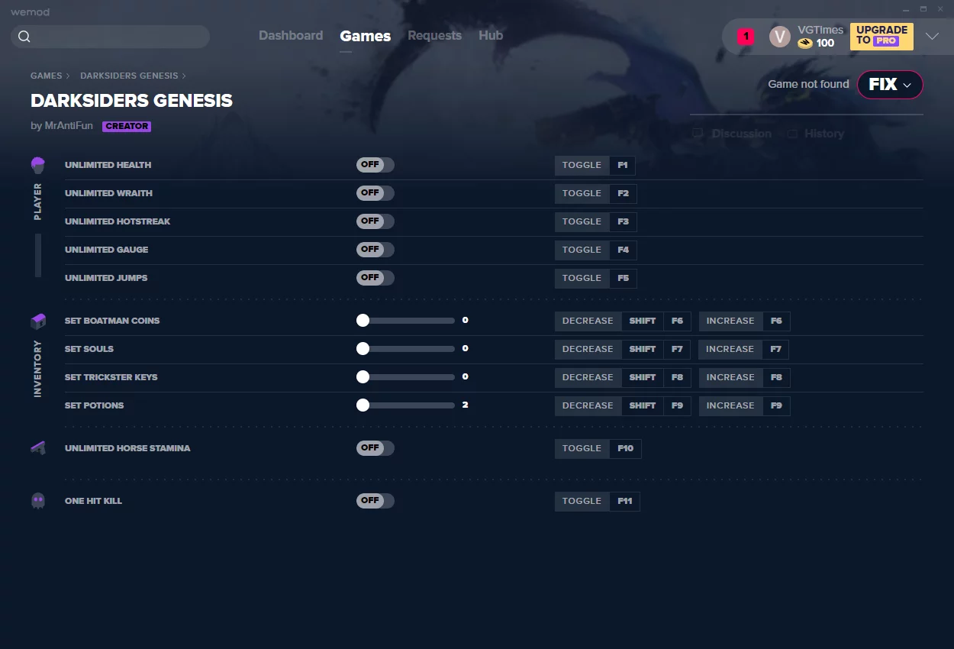Click the Set Souls cheat label

tap(89, 349)
